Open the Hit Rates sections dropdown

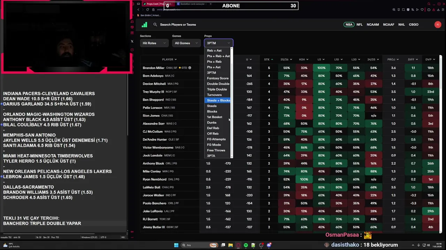pos(154,43)
